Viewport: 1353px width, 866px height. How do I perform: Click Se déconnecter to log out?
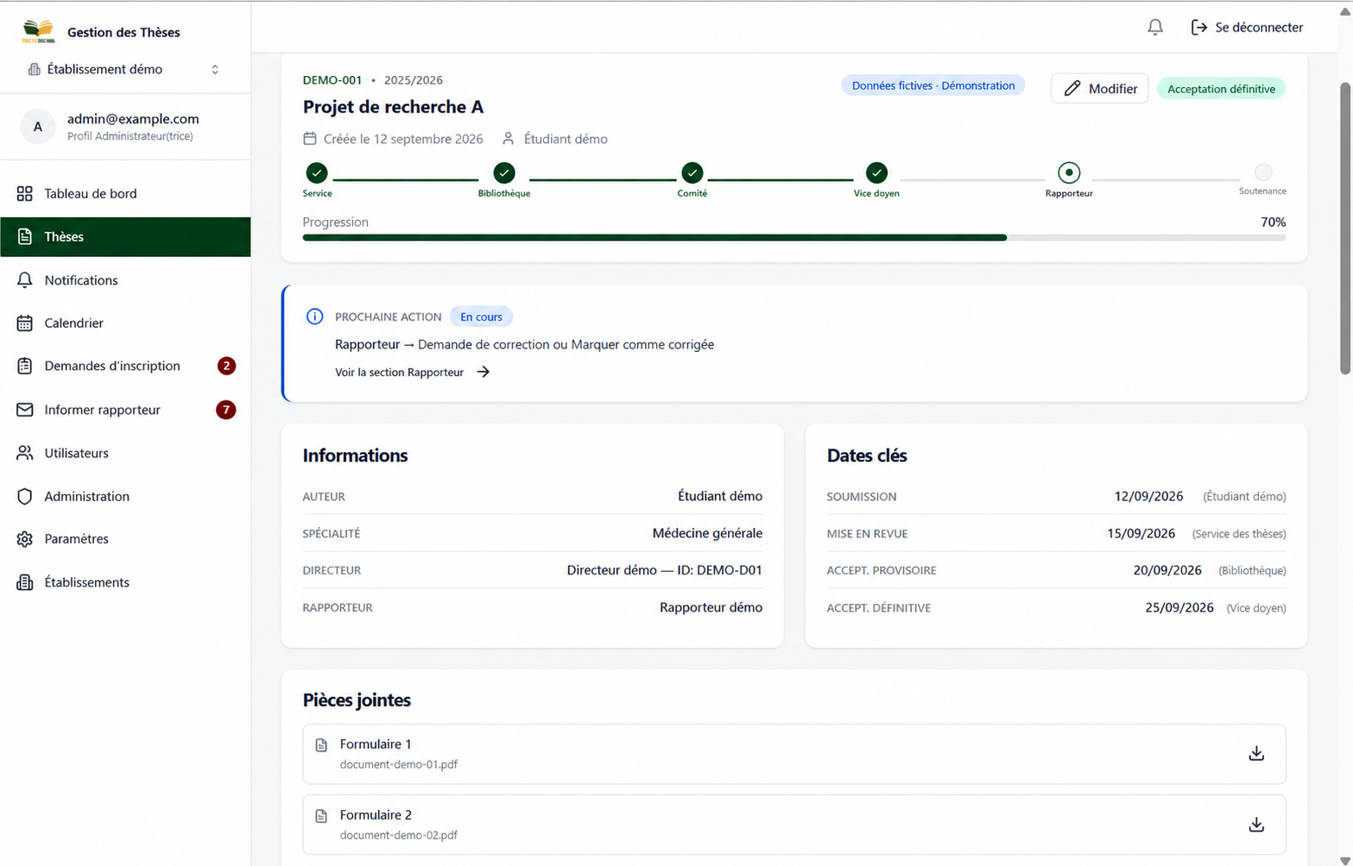1247,28
